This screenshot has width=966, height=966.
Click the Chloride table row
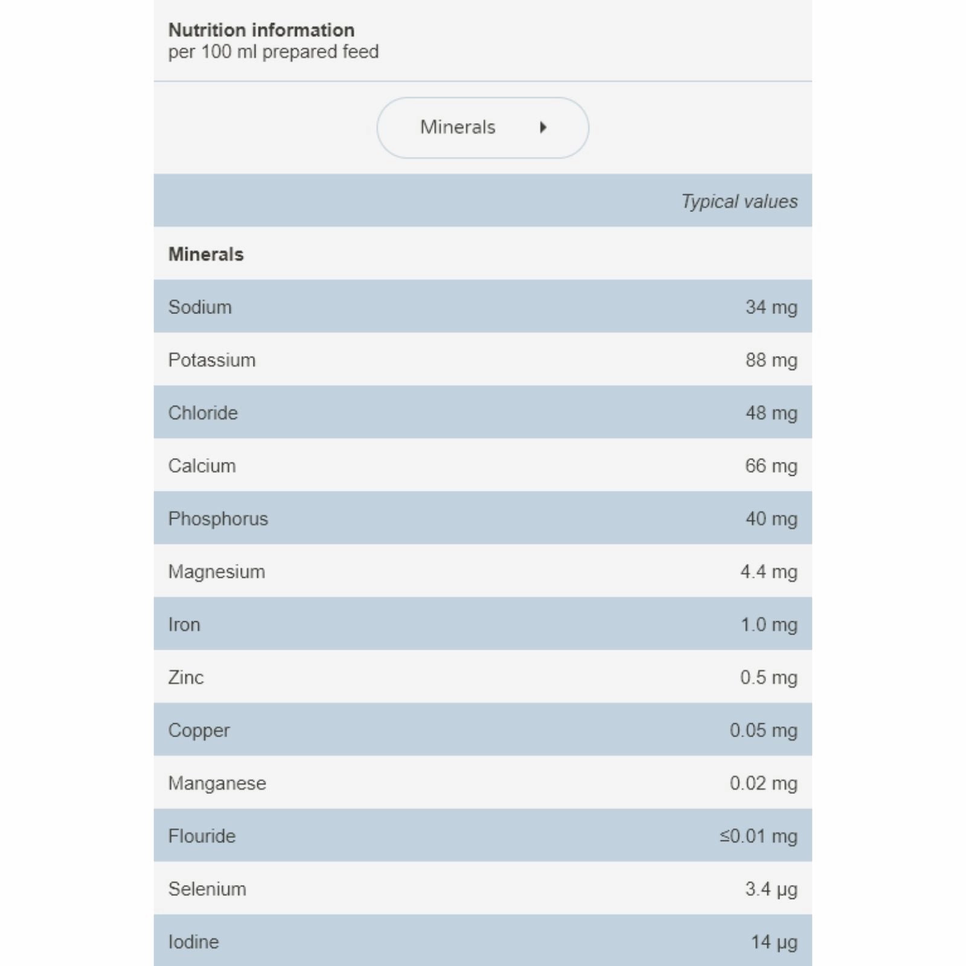point(482,412)
